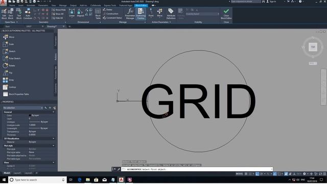Open the Annotate ribbon tab

pos(31,6)
